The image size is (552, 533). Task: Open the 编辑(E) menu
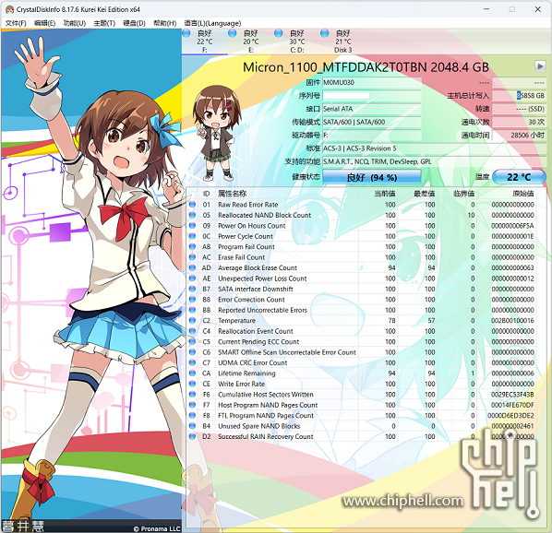[x=44, y=23]
